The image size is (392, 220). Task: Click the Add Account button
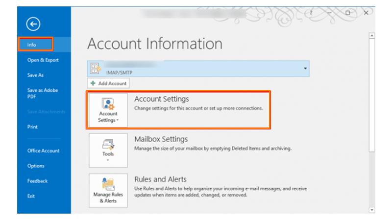[108, 83]
